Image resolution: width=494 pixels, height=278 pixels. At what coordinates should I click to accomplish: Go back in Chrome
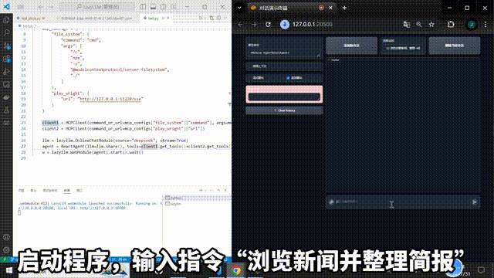[x=241, y=24]
